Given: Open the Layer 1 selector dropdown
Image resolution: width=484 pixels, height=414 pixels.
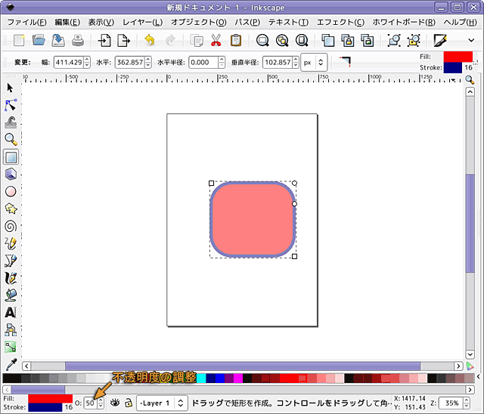Looking at the screenshot, I should click(x=162, y=403).
